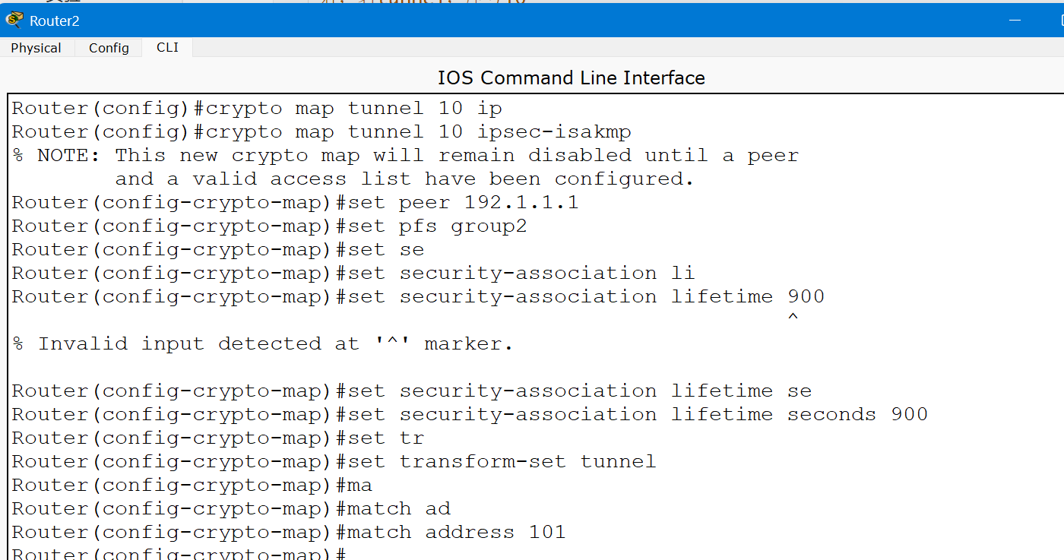1064x560 pixels.
Task: Click the 'match address 101' command line
Action: (x=289, y=532)
